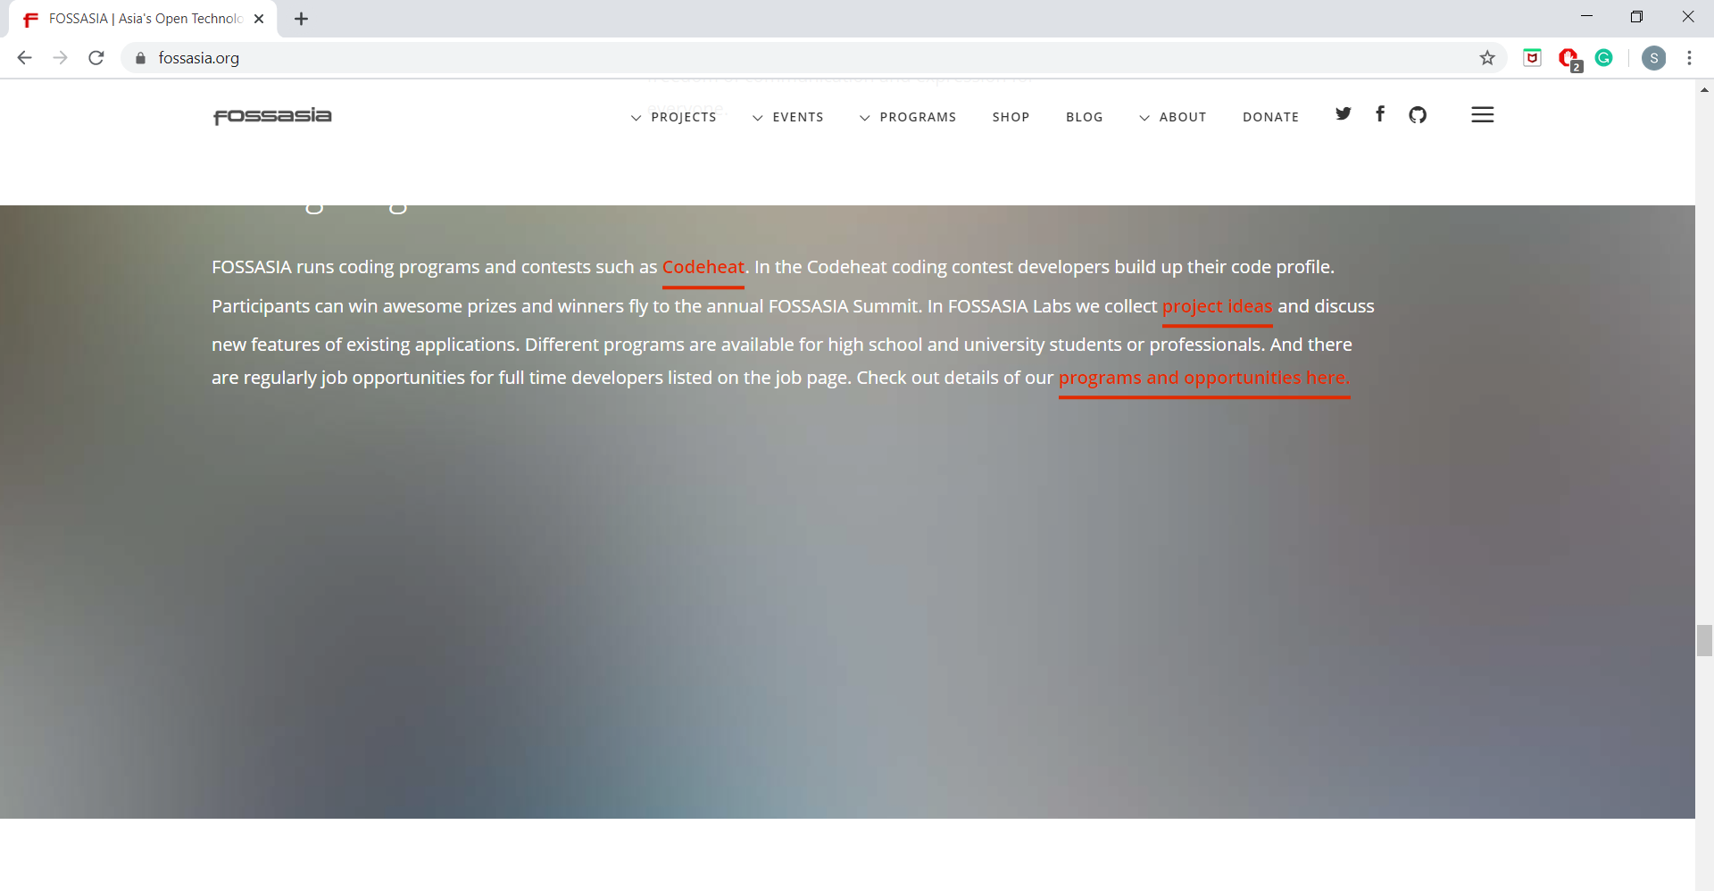Open FOSSASIA's Twitter page
Screen dimensions: 1714x891
pyautogui.click(x=1344, y=114)
